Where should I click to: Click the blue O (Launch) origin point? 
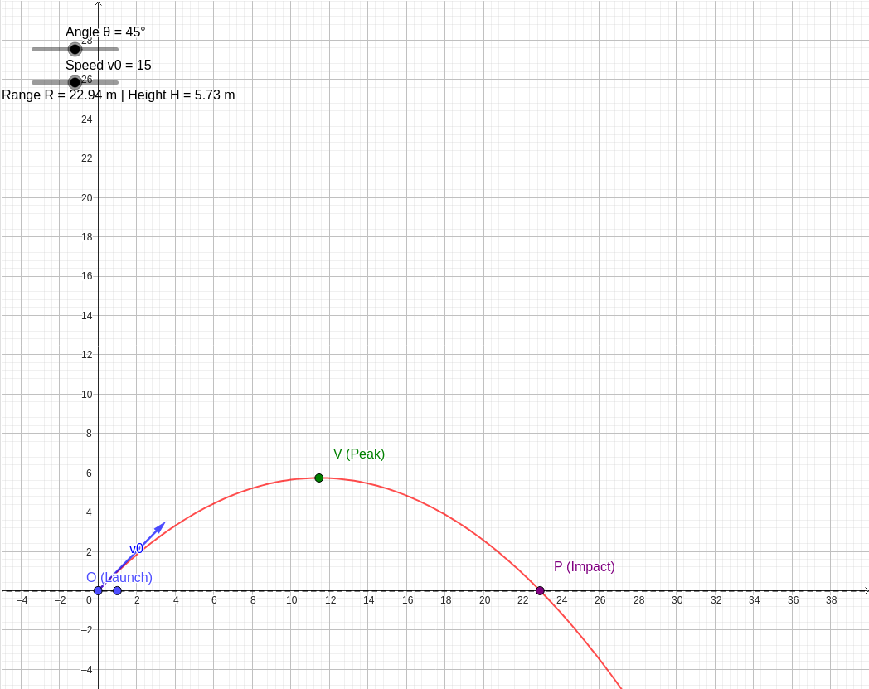pyautogui.click(x=98, y=591)
